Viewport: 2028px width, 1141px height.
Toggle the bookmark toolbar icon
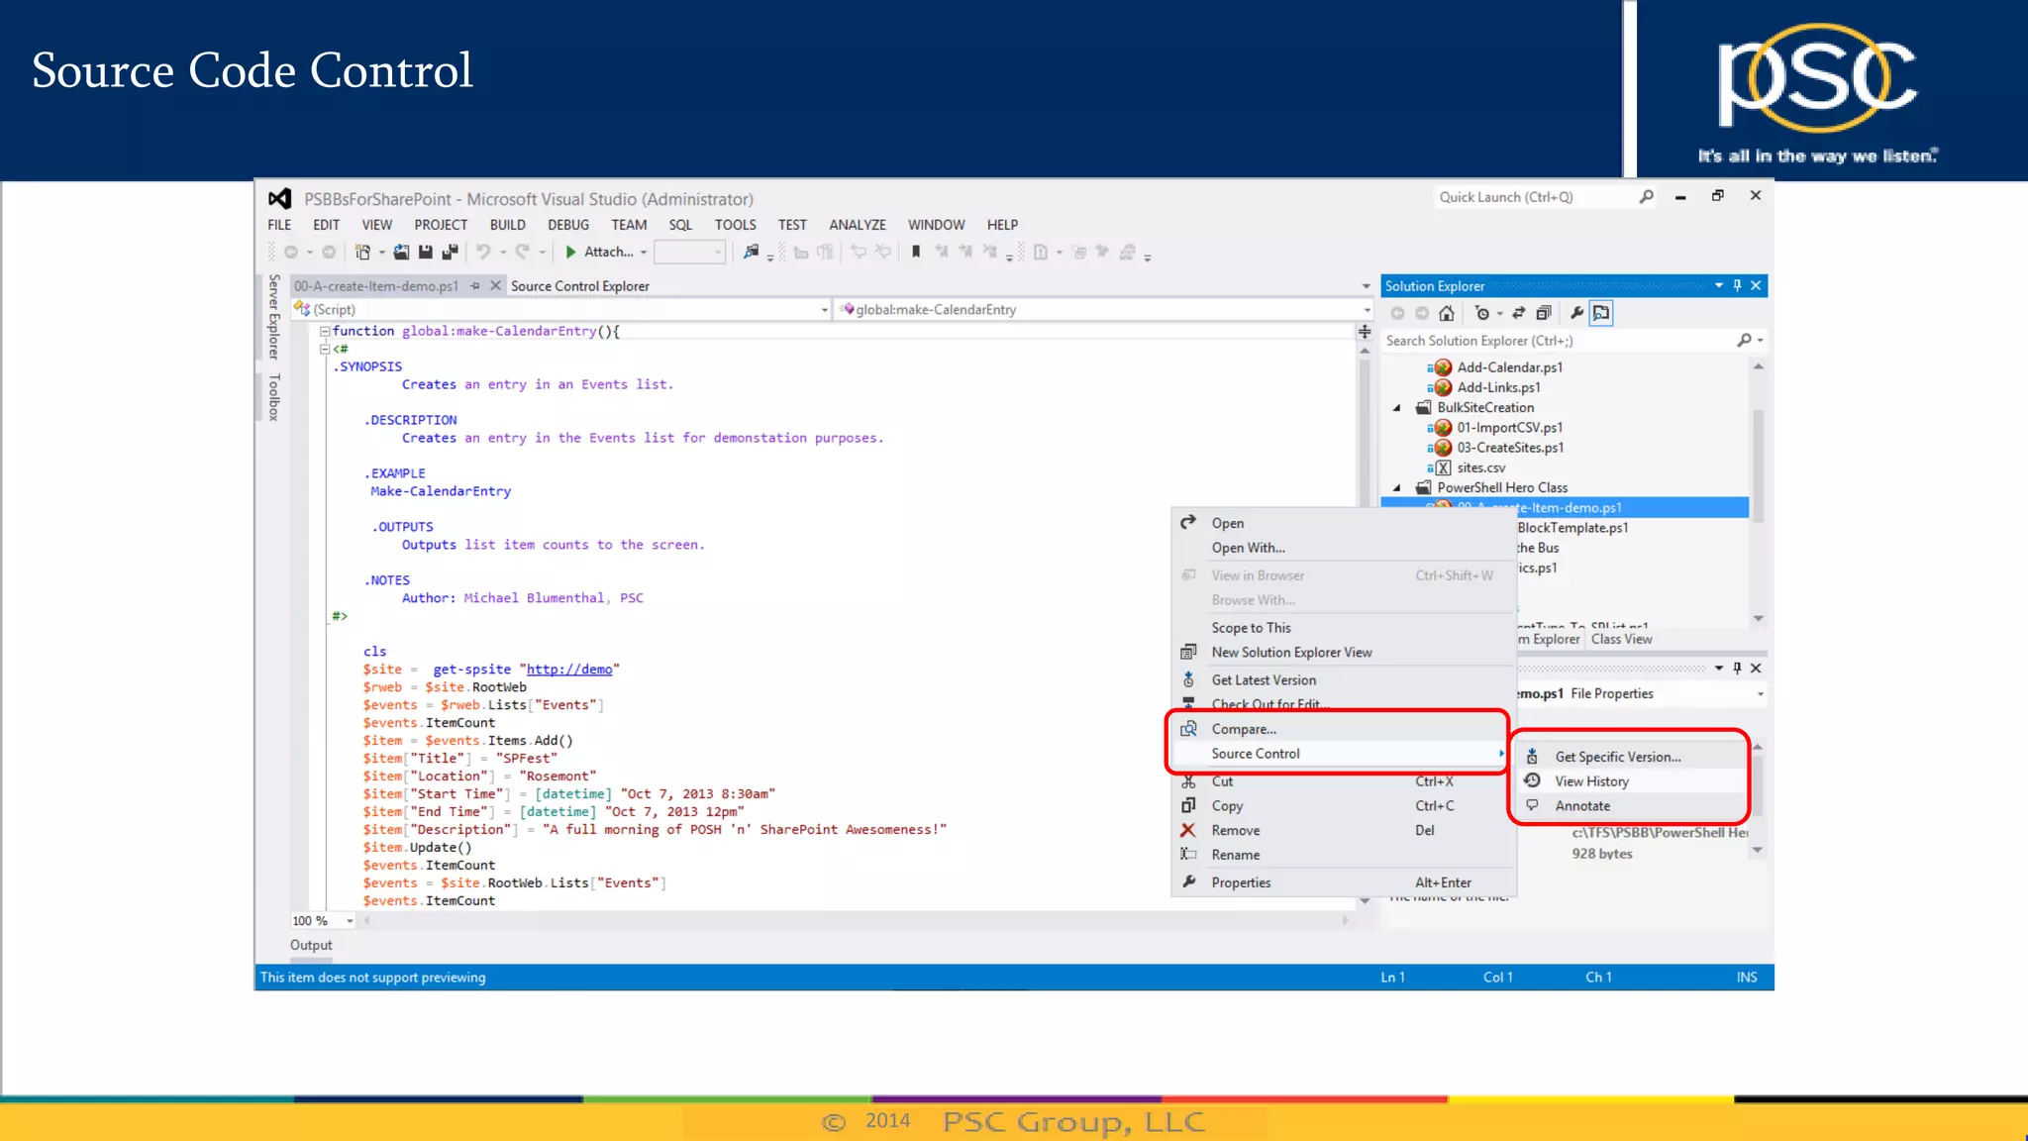916,252
